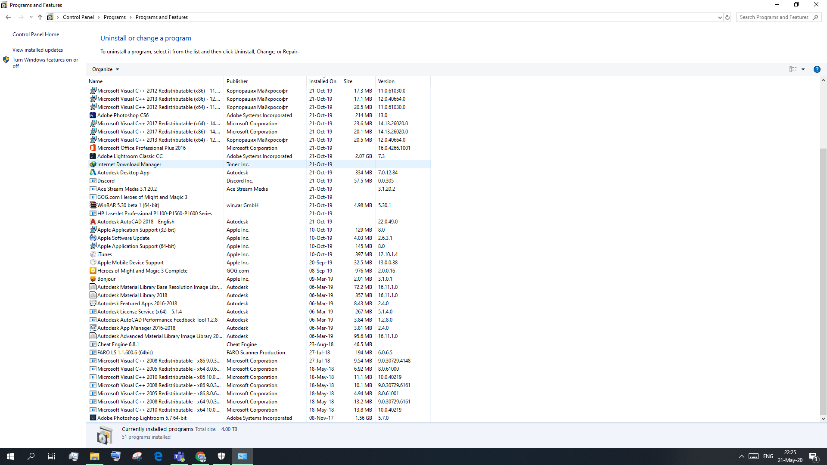Click the WinRAR 5.30 beta icon
827x465 pixels.
[93, 205]
